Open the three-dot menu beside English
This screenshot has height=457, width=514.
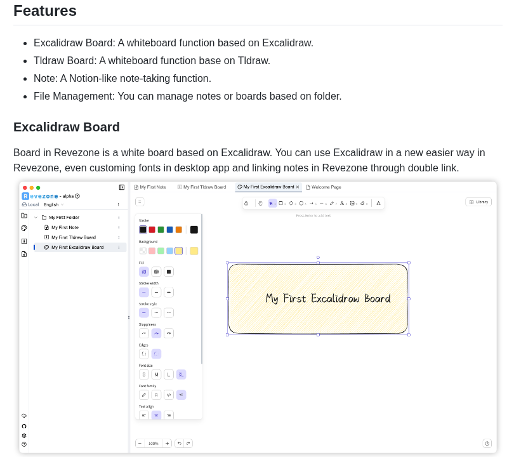[x=118, y=204]
